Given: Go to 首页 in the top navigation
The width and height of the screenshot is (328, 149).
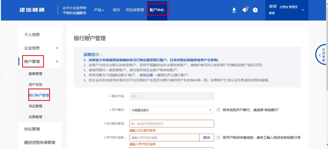Looking at the screenshot, I should click(x=116, y=10).
